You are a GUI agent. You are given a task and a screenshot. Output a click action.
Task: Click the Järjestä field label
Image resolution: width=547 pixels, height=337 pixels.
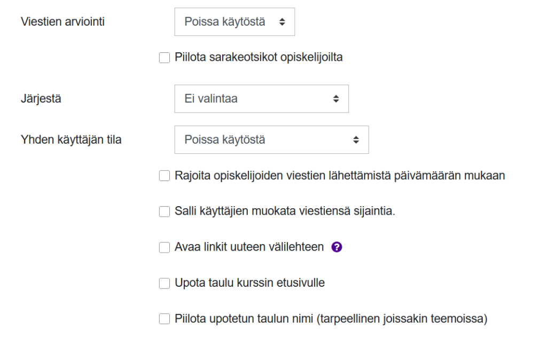coord(41,99)
